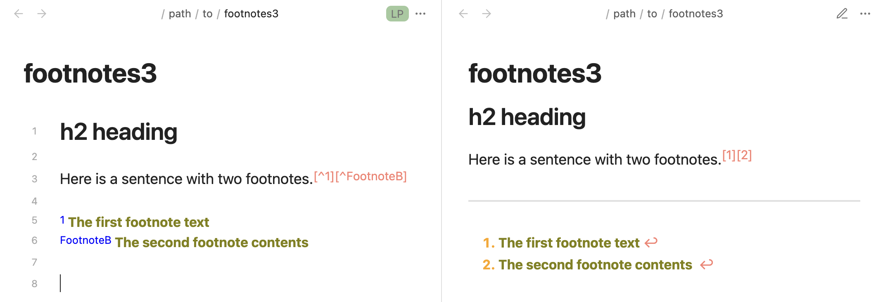
Task: Click forward arrow in right pane
Action: coord(487,14)
